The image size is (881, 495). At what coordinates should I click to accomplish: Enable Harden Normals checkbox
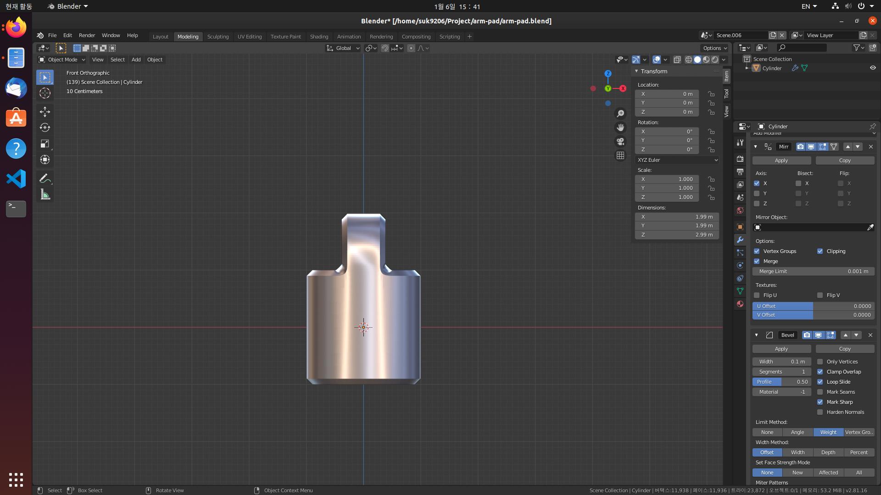[820, 412]
